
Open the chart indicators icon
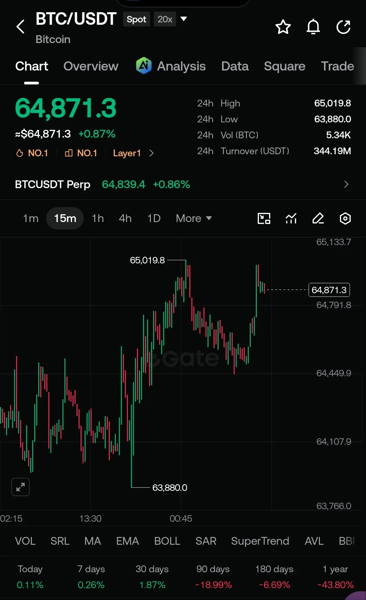pos(291,218)
